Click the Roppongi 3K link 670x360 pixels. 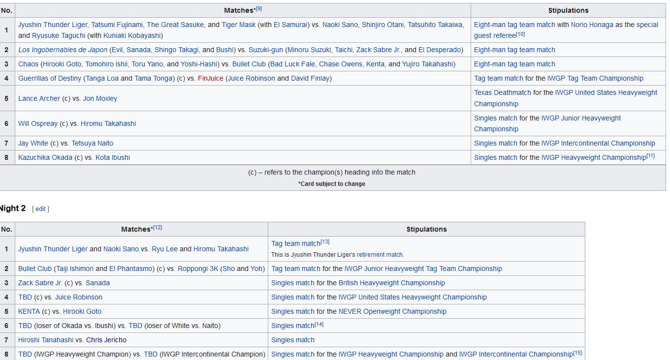tap(199, 269)
